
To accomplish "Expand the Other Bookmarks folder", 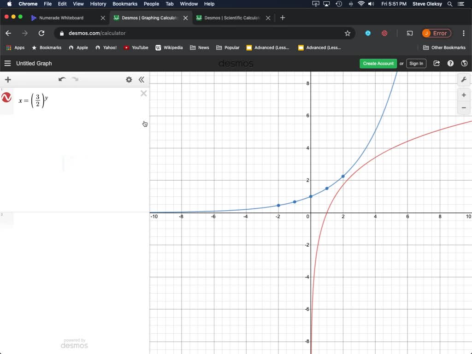I will (x=444, y=47).
